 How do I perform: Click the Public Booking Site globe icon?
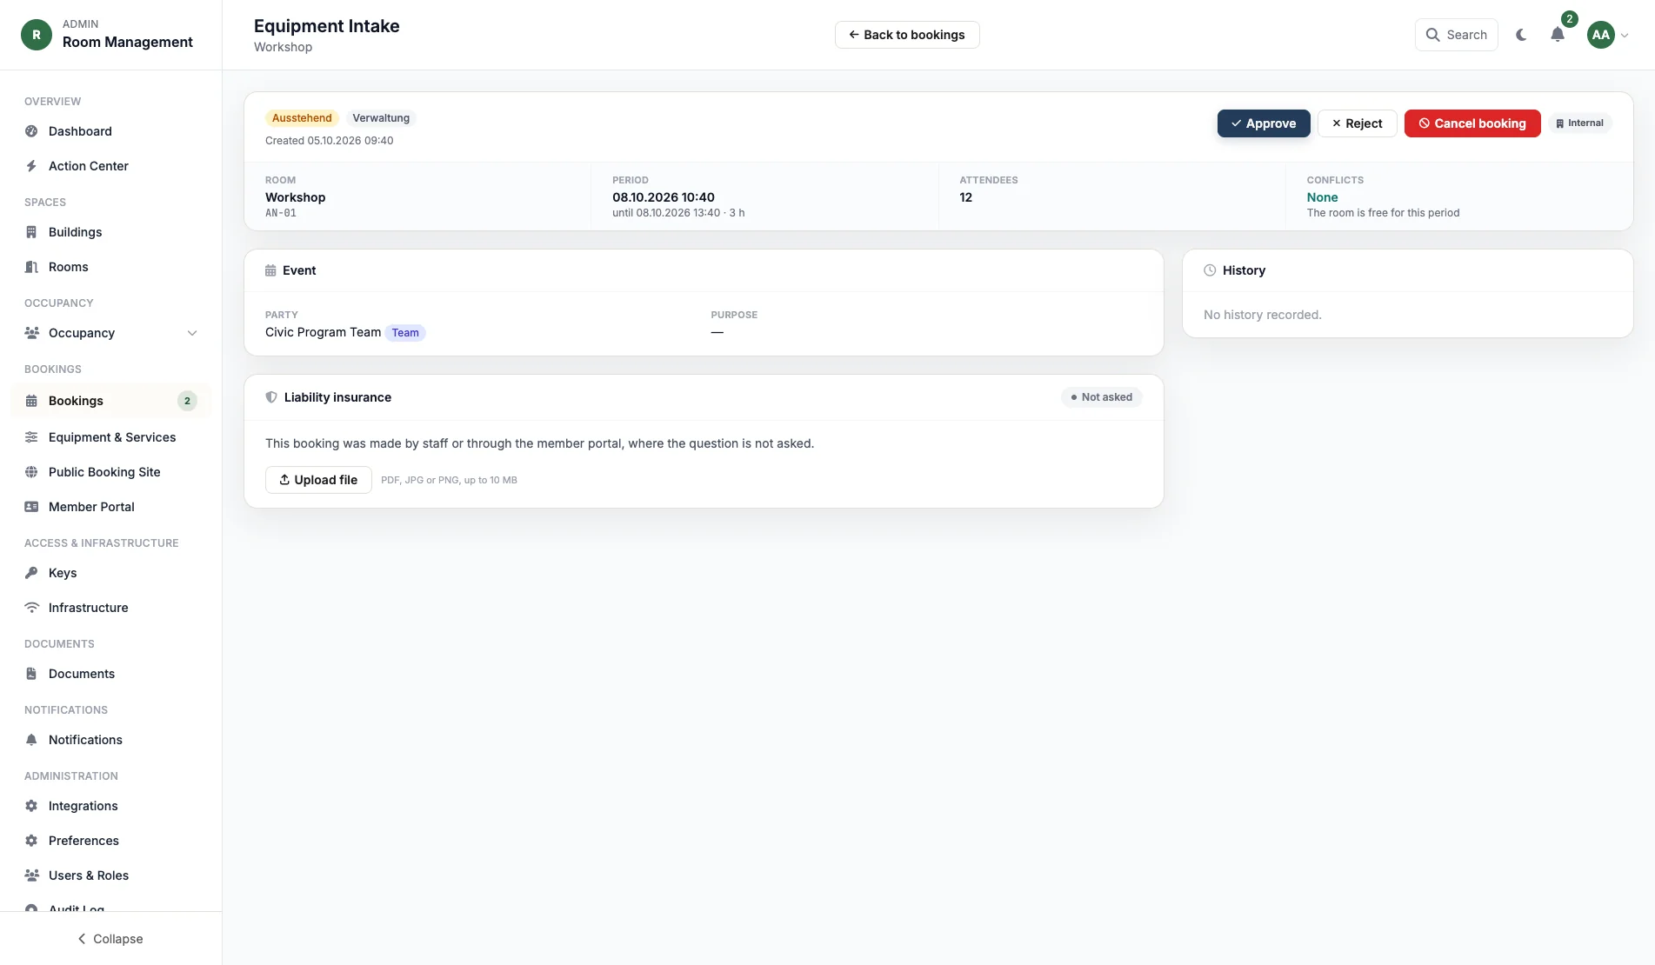[31, 472]
